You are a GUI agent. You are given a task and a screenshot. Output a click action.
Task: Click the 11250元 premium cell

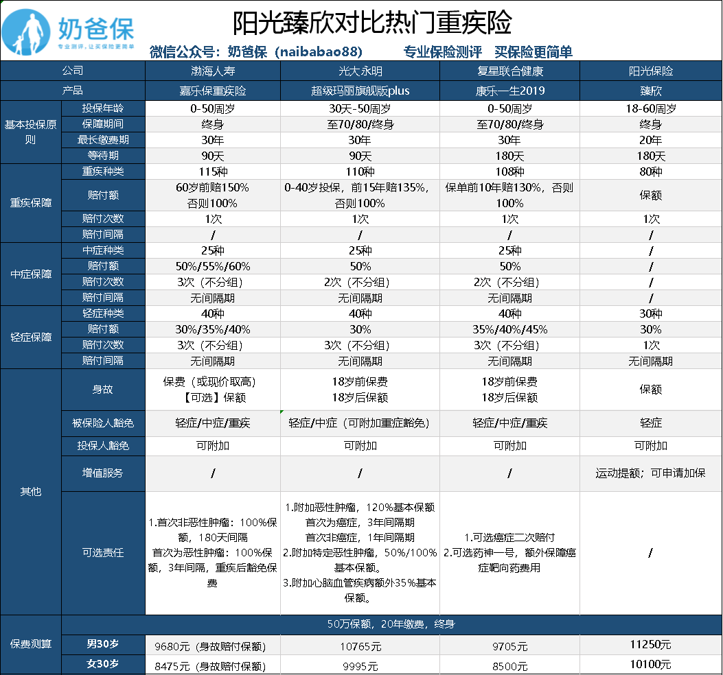[651, 645]
